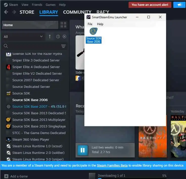Pause the download on recent game card
Image resolution: width=186 pixels, height=179 pixels.
tap(83, 150)
